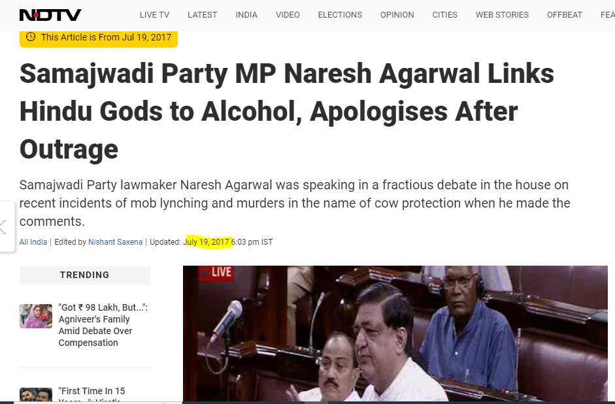The width and height of the screenshot is (615, 404).
Task: Open the Nishant Saxena author link
Action: tap(115, 241)
